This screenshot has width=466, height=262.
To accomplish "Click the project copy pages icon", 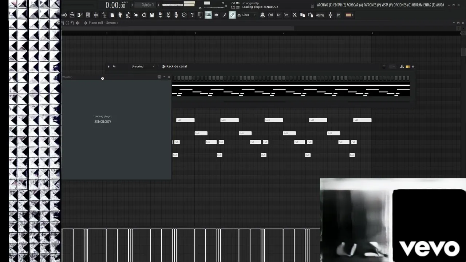I will 112,15.
